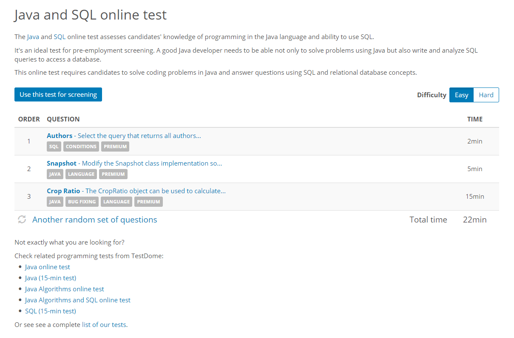Open Java (15-min test) link
Viewport: 514px width, 338px height.
(x=51, y=278)
